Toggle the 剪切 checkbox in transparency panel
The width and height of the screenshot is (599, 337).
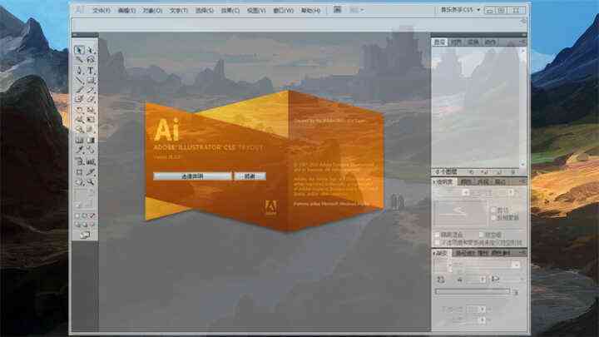click(493, 211)
